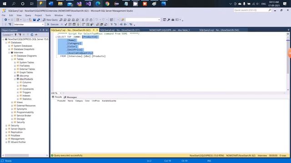This screenshot has width=291, height=163.
Task: Click the New Query button
Action: [x=50, y=19]
